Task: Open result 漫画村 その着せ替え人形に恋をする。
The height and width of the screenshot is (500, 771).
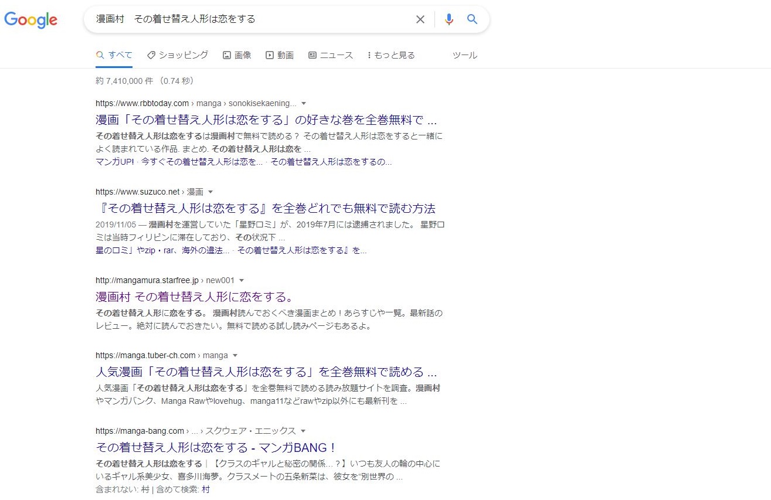Action: (195, 297)
